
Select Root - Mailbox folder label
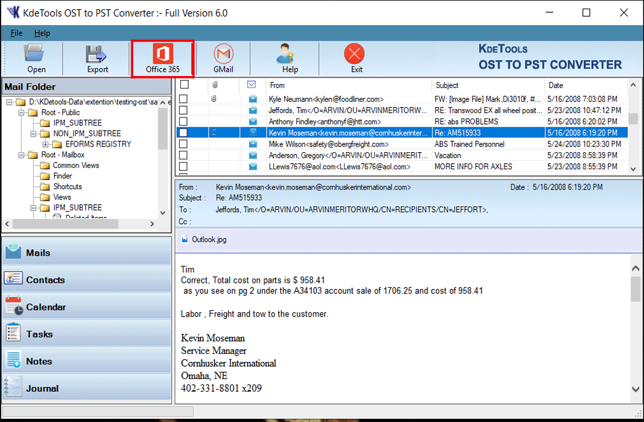point(63,155)
